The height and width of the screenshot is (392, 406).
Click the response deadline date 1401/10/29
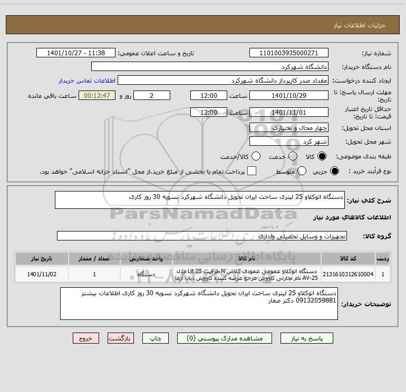pyautogui.click(x=289, y=95)
